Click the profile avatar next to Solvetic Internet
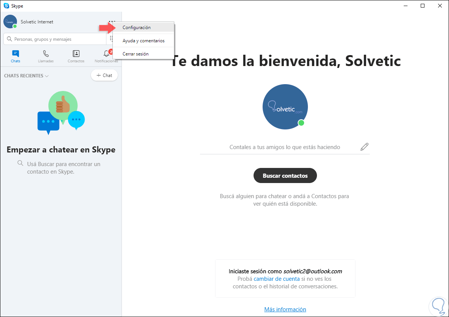Screen dimensions: 449x317 point(10,22)
